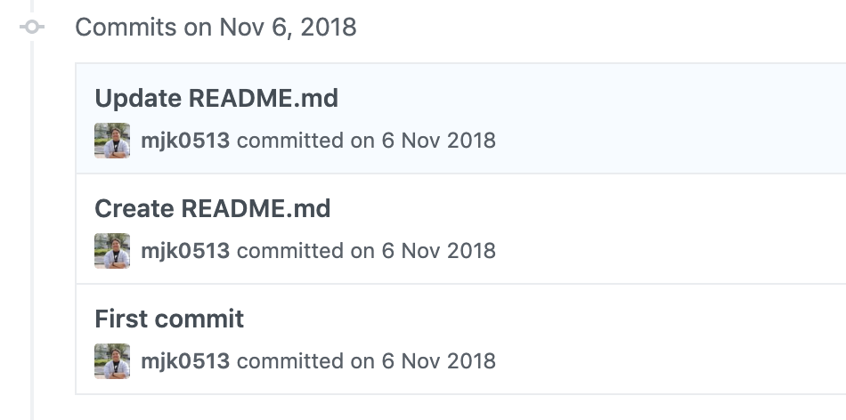Click the word committed in the Update README.md row

(290, 141)
